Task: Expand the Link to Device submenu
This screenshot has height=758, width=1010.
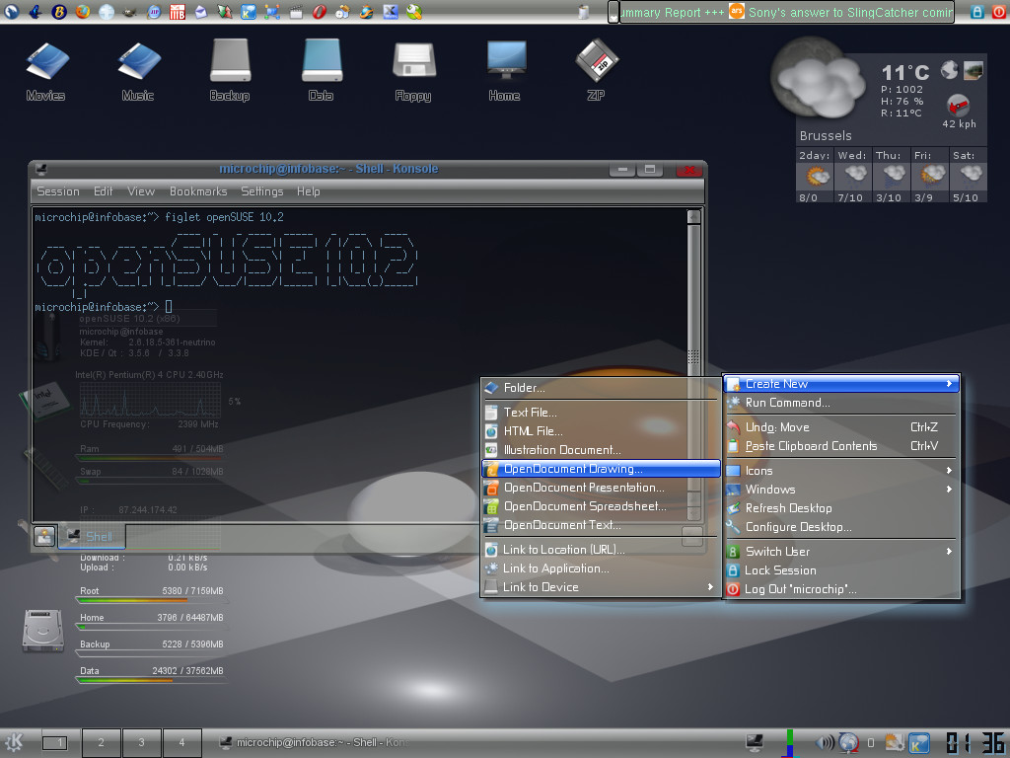Action: click(x=601, y=587)
